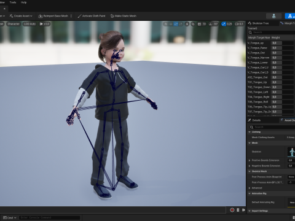295x221 pixels.
Task: Toggle rotation angle snapping
Action: click(x=211, y=24)
